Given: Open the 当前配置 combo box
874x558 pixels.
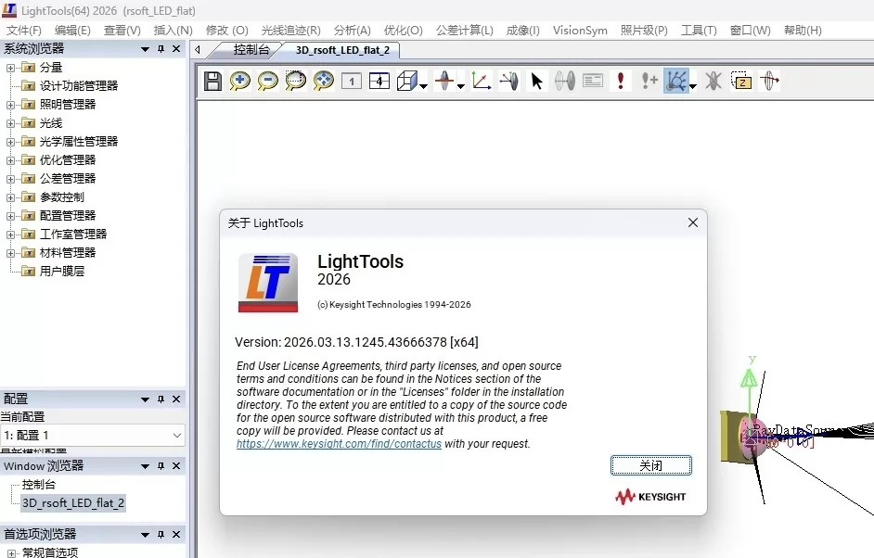Looking at the screenshot, I should click(x=93, y=435).
